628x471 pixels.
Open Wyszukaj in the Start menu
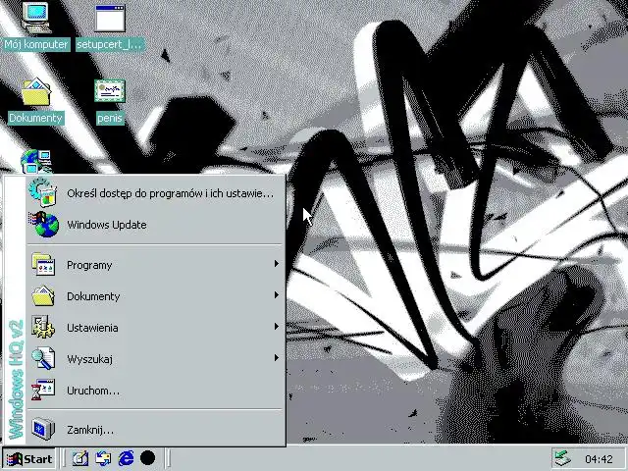(155, 359)
